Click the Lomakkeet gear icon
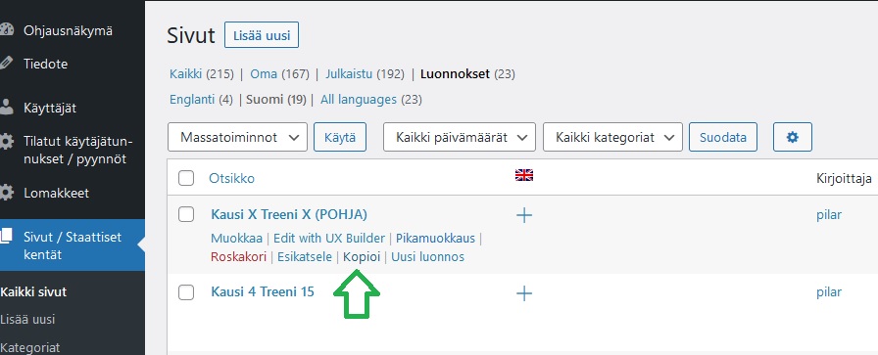This screenshot has height=355, width=878. tap(6, 193)
